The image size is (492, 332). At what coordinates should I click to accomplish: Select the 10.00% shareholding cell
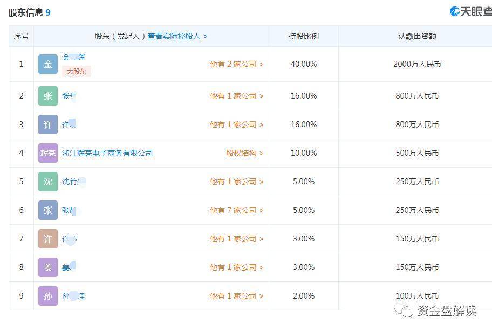(x=303, y=153)
